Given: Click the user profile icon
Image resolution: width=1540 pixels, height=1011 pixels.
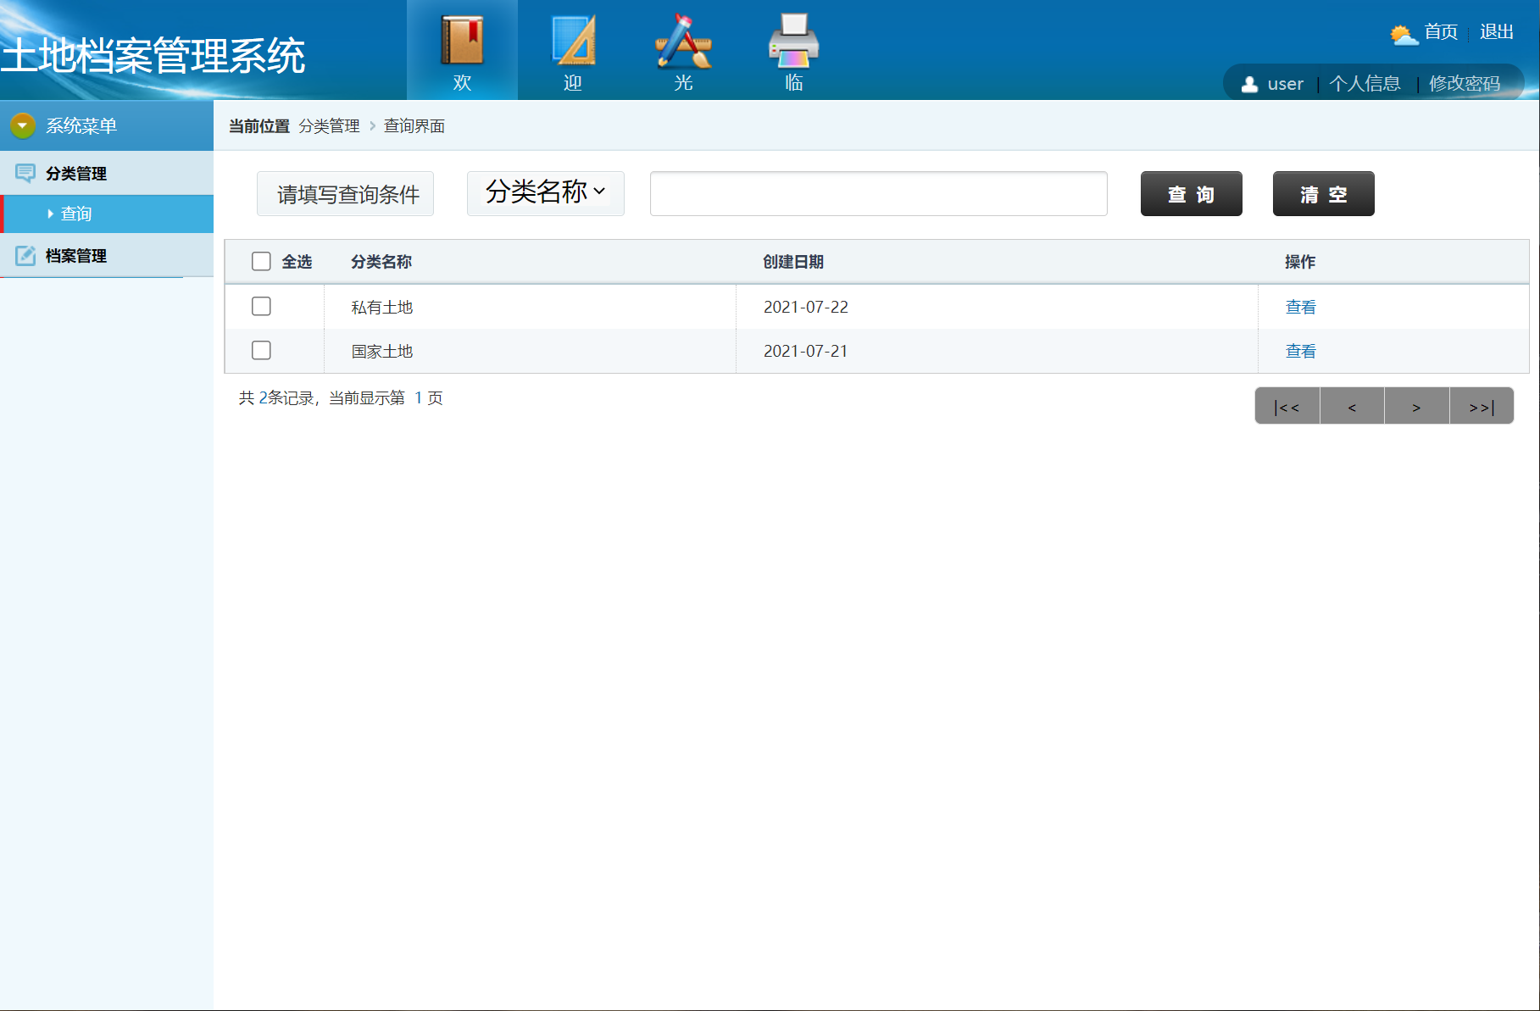Looking at the screenshot, I should click(x=1248, y=83).
